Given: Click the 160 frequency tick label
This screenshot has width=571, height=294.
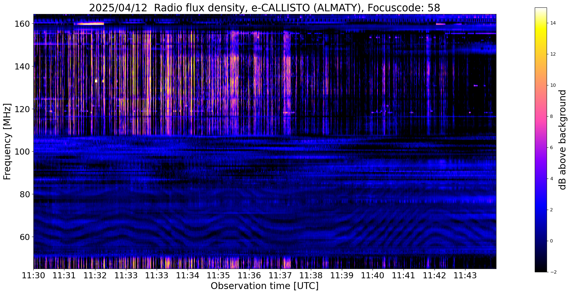Looking at the screenshot, I should 22,24.
